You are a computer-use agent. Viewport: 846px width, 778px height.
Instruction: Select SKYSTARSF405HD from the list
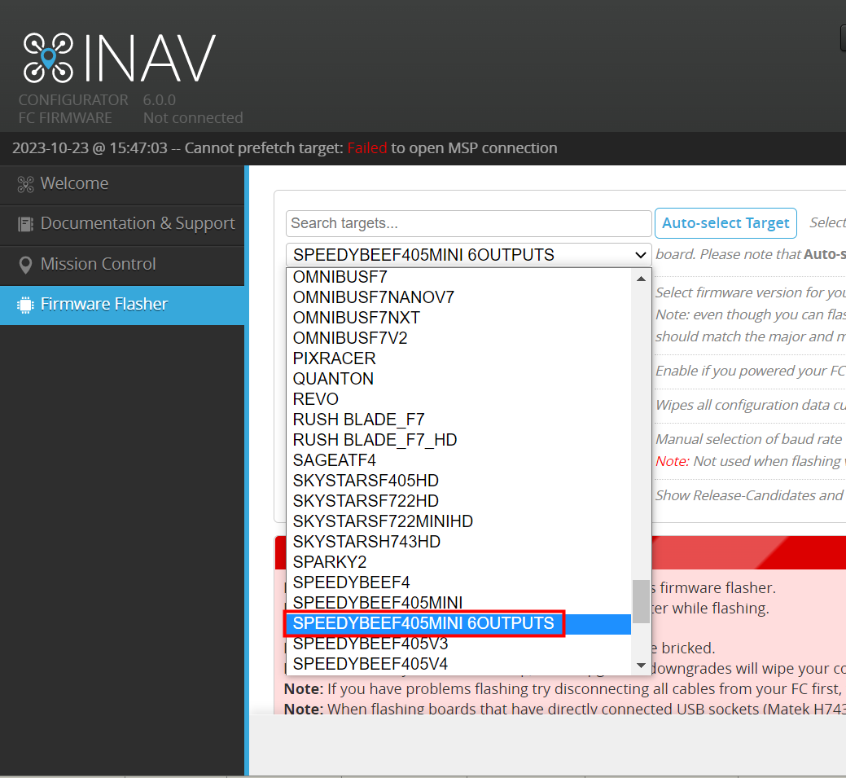coord(459,481)
